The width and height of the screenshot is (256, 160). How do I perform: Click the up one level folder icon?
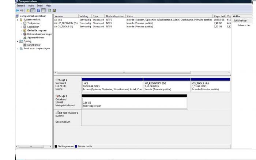coord(28,11)
